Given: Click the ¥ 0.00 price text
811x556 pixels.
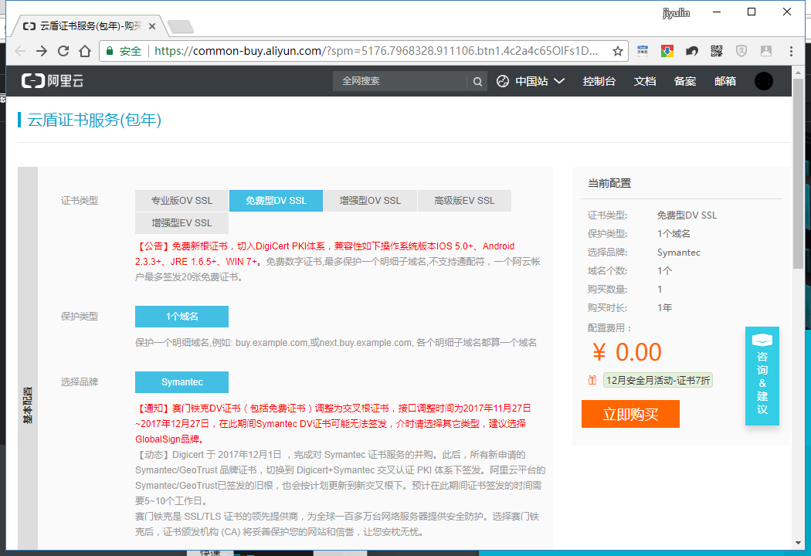Looking at the screenshot, I should 627,352.
